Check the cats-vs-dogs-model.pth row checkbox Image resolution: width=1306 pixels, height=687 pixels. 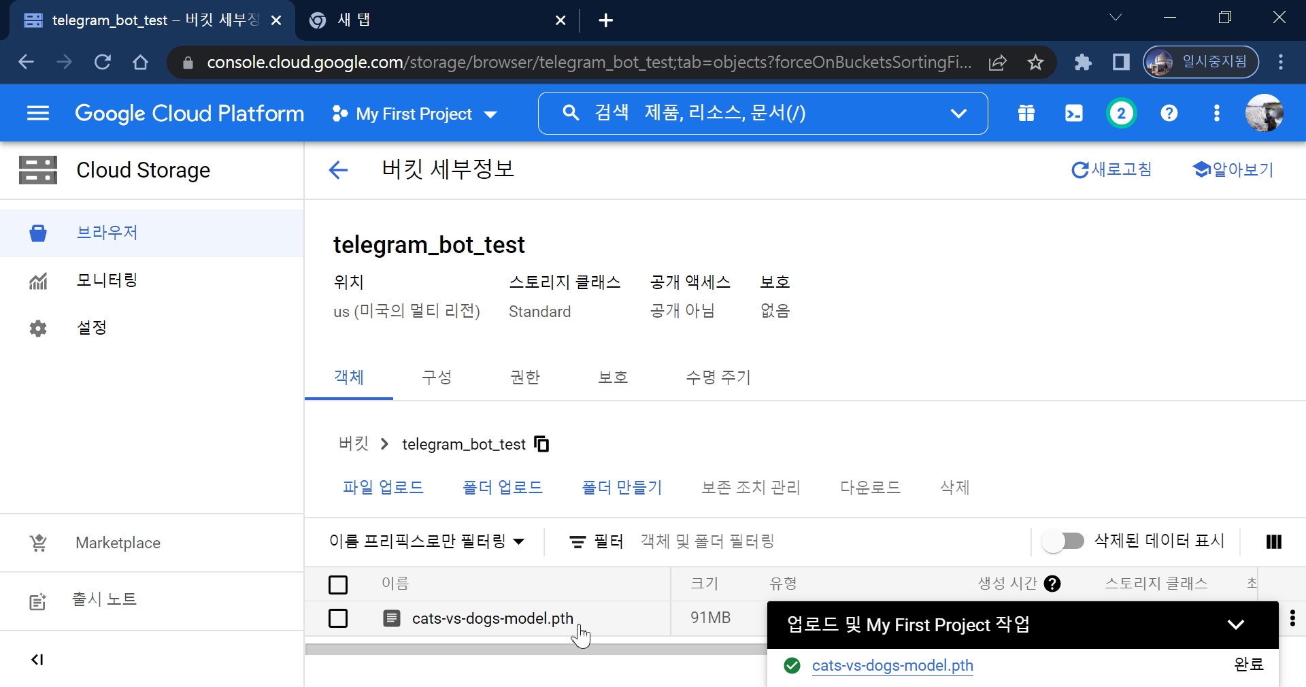coord(338,618)
